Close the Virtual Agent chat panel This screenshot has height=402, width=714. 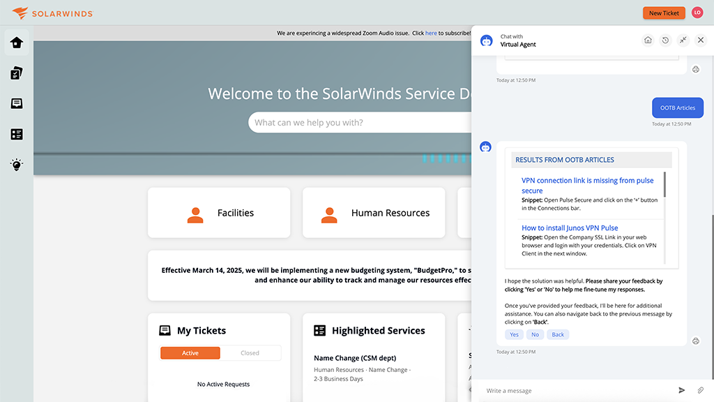click(701, 40)
